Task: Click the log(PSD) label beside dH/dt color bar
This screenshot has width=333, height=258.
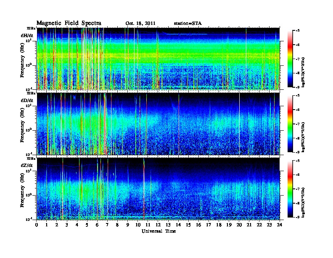Action: coord(304,72)
